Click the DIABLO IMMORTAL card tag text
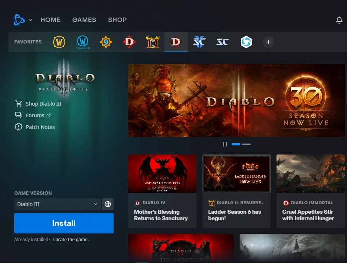 coord(312,203)
